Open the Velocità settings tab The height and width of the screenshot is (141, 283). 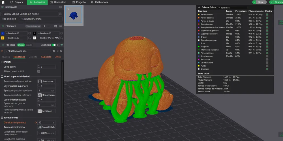click(33, 57)
